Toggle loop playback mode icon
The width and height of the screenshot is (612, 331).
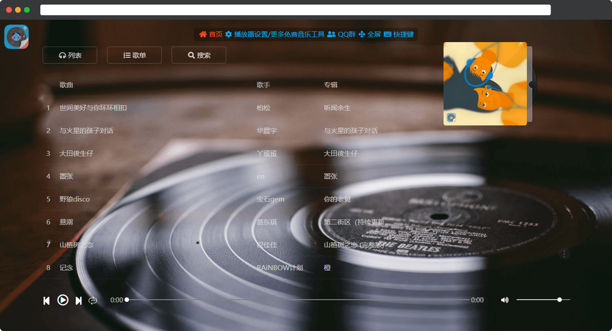(x=93, y=301)
